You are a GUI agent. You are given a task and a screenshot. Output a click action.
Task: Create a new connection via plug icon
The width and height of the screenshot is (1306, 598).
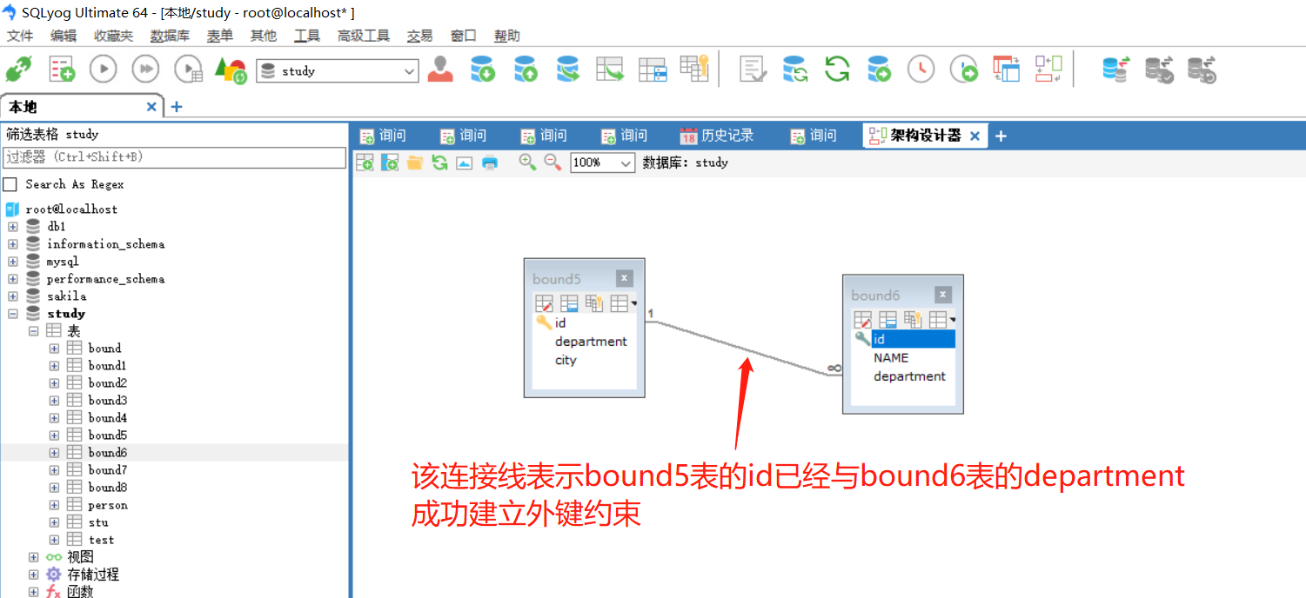point(17,70)
